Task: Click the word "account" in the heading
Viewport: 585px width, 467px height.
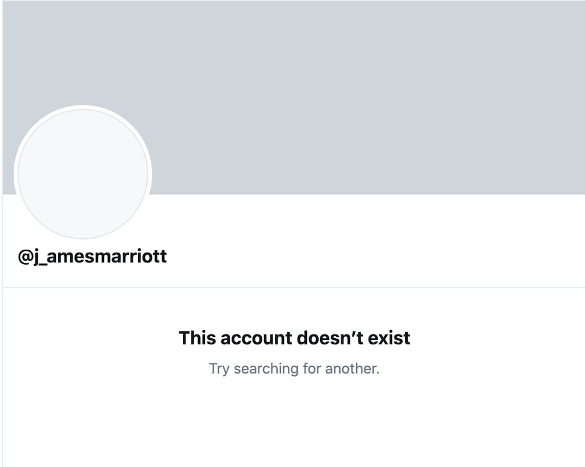Action: [x=257, y=338]
